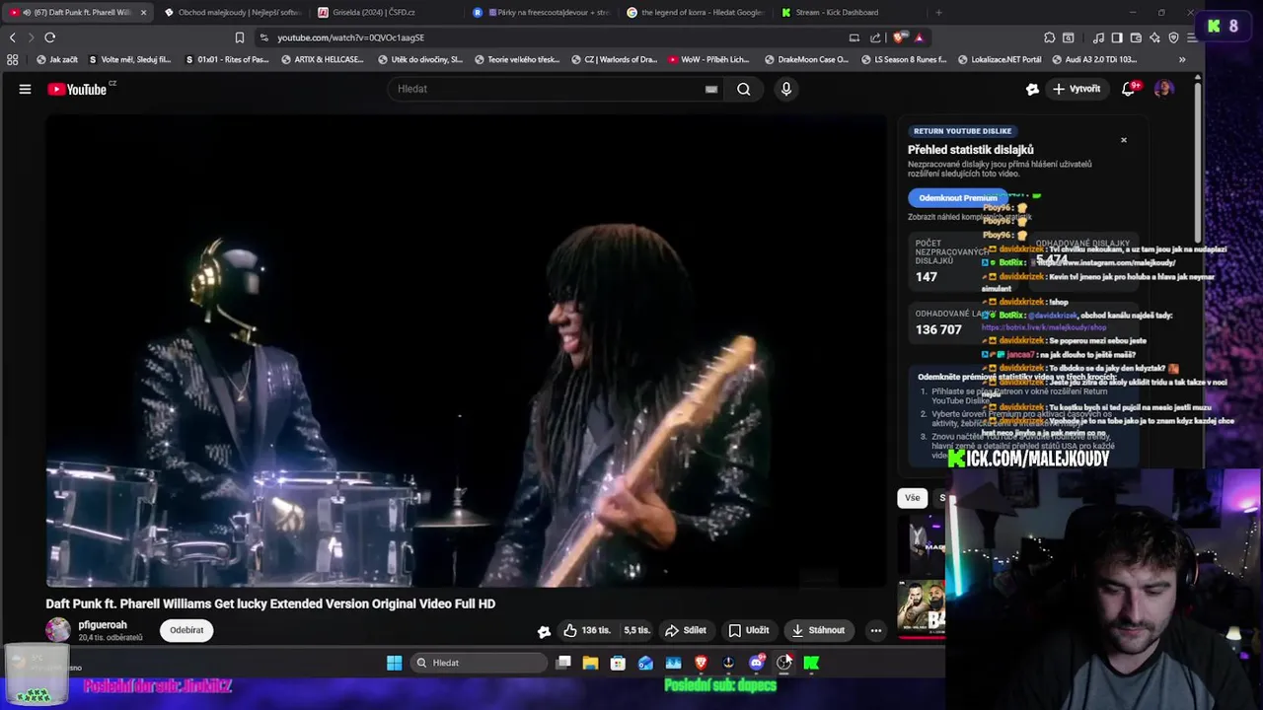
Task: Open more actions three-dot menu
Action: pos(875,630)
